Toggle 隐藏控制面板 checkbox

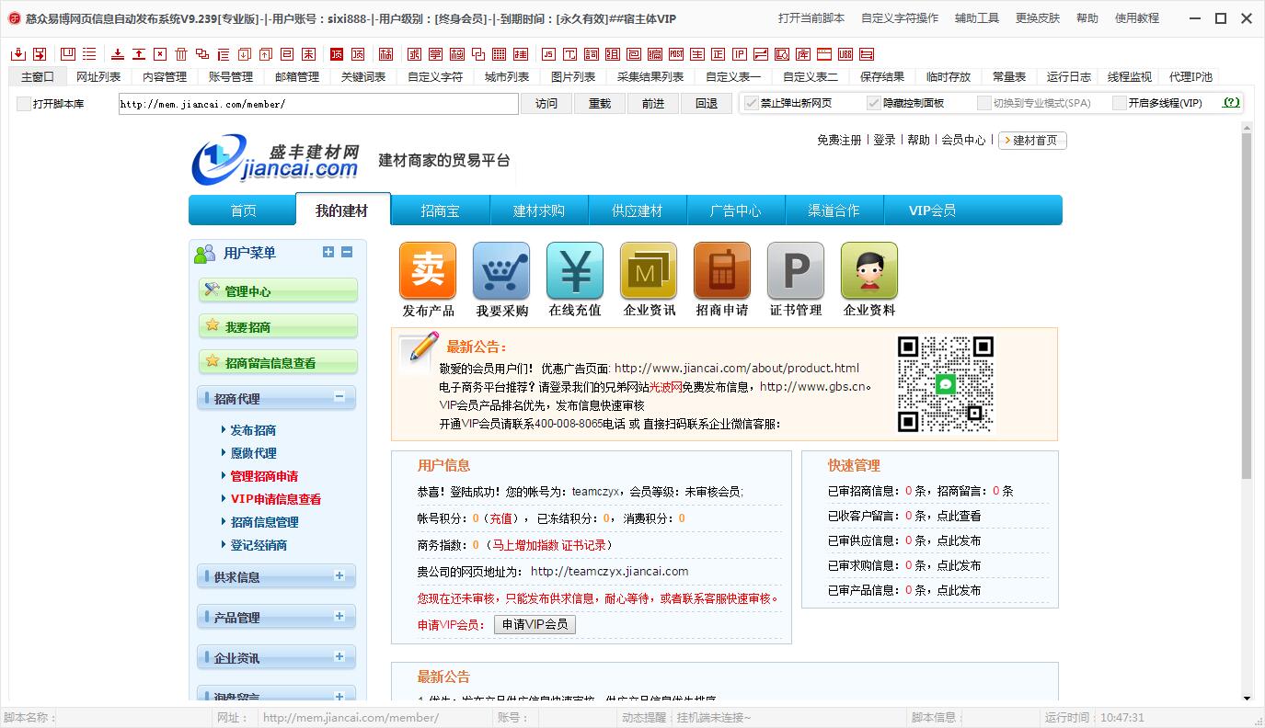[x=874, y=103]
